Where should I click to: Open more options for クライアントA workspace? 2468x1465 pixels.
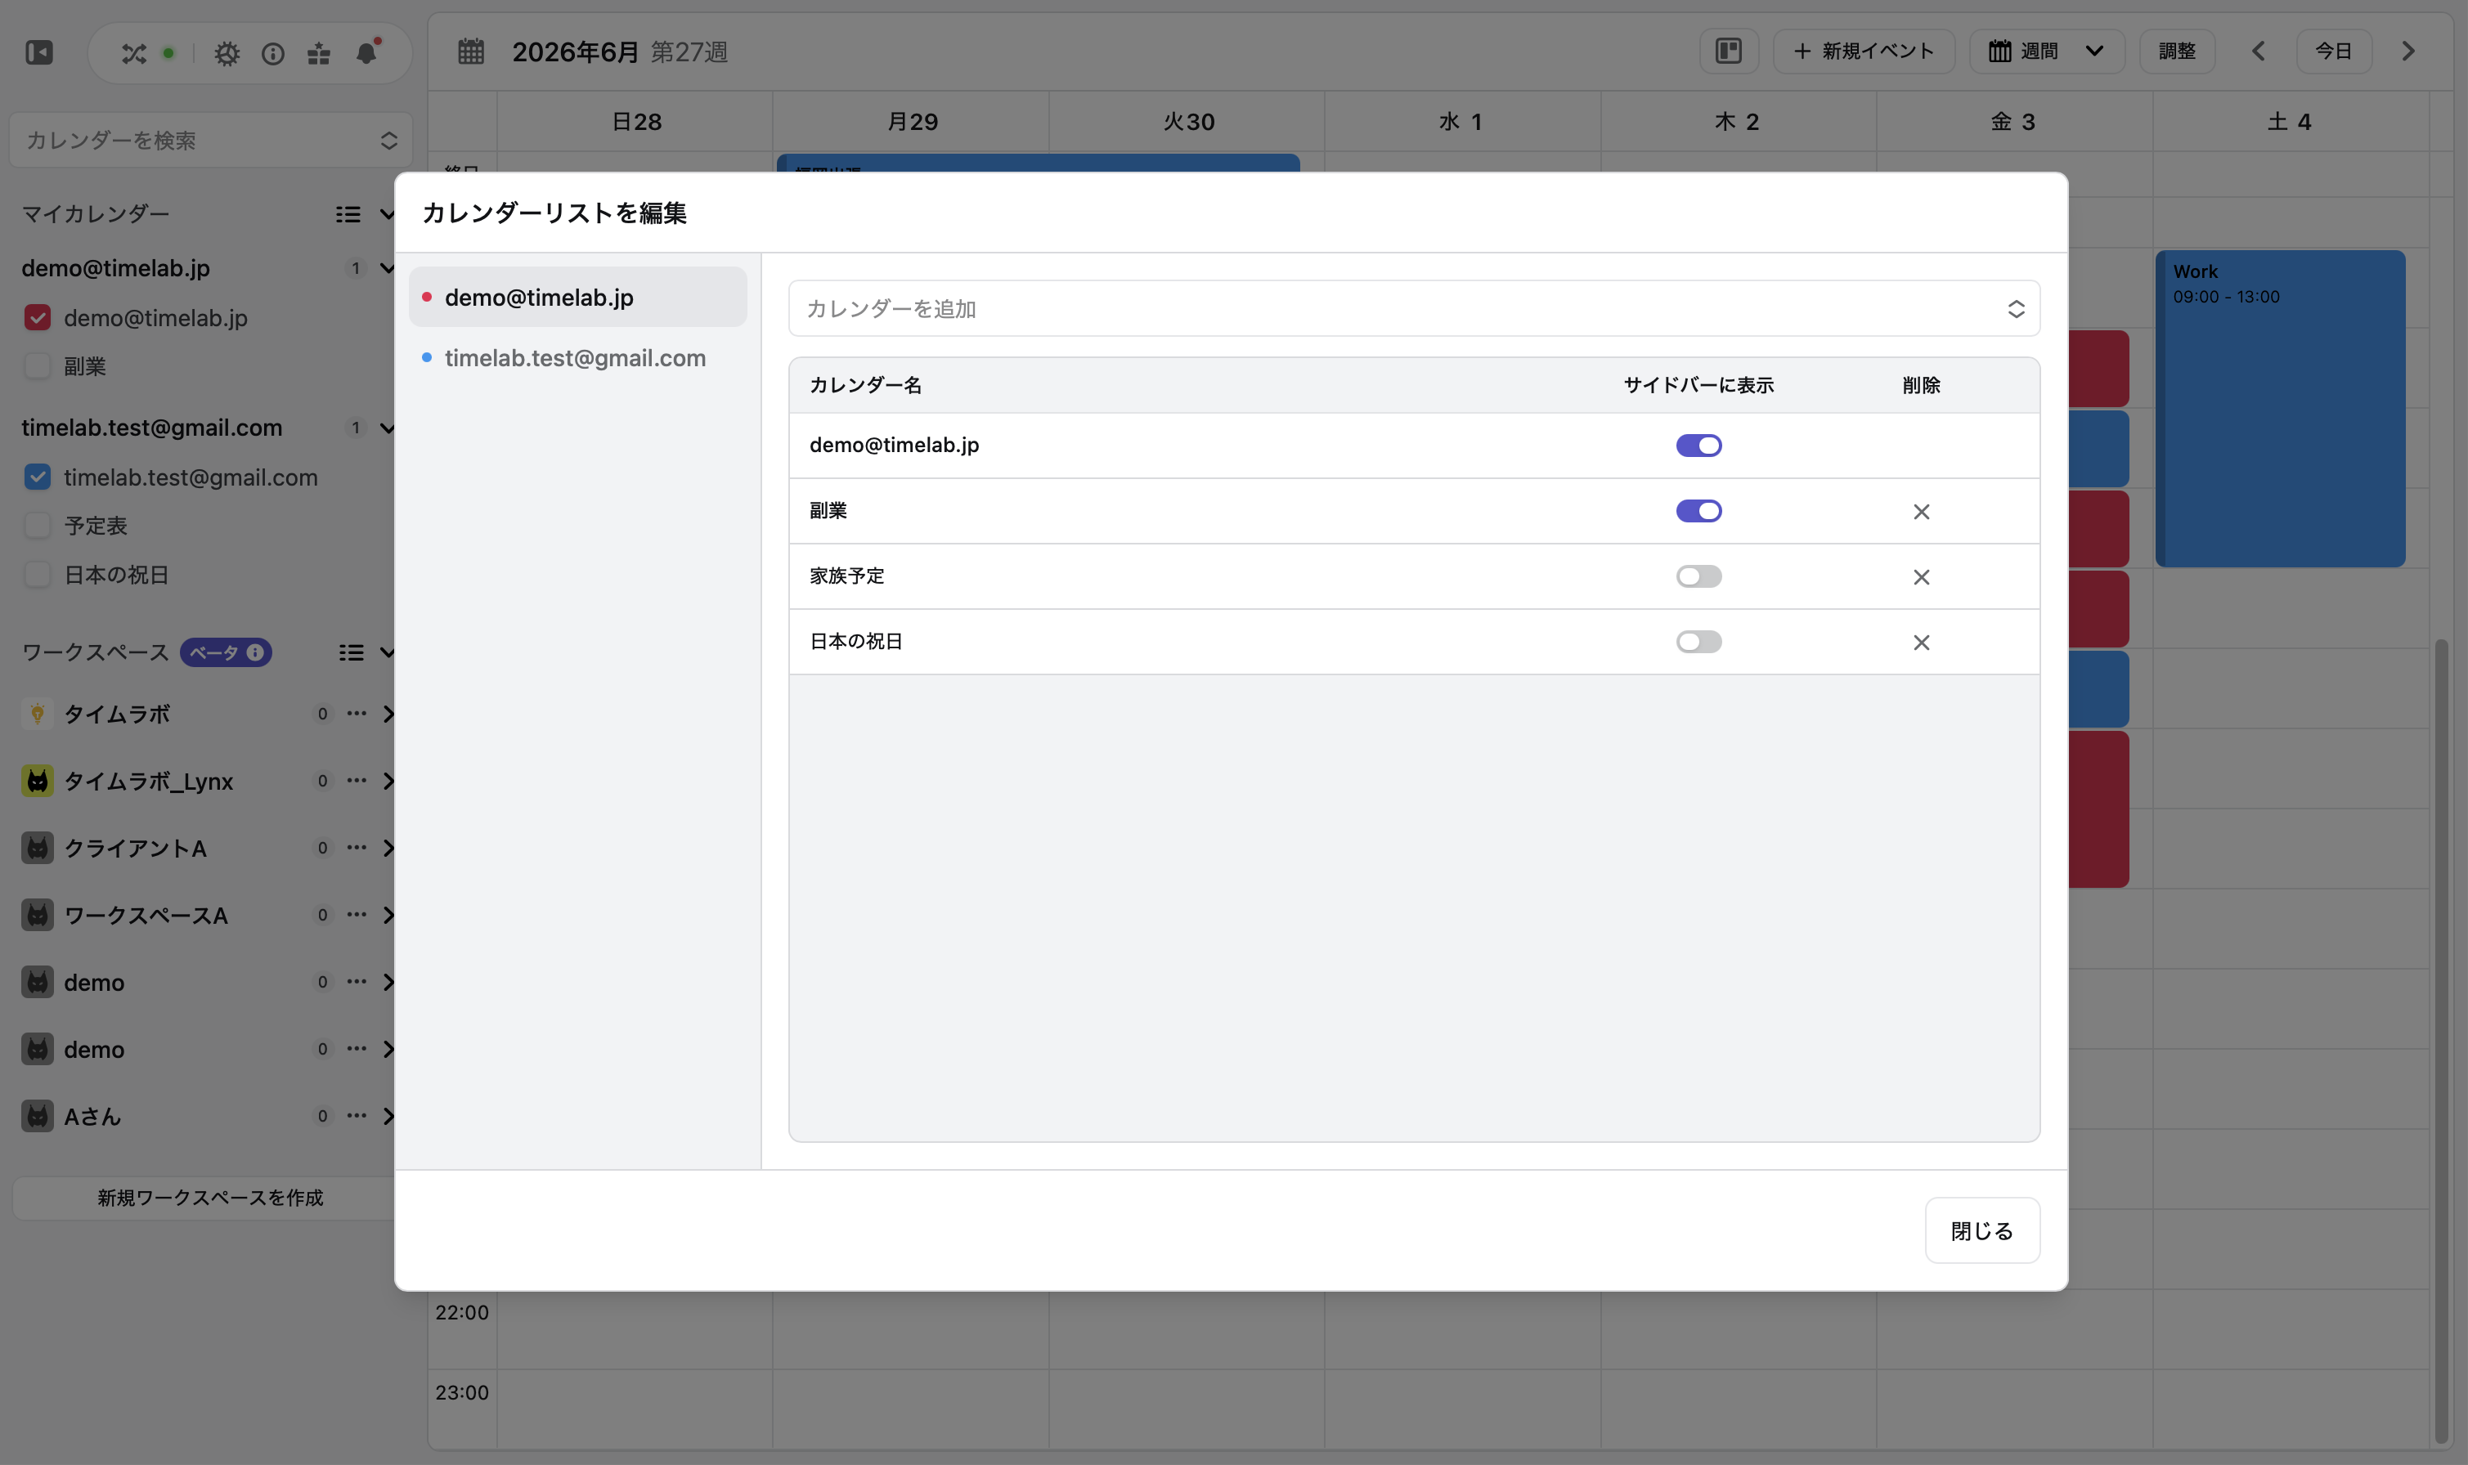[x=357, y=847]
